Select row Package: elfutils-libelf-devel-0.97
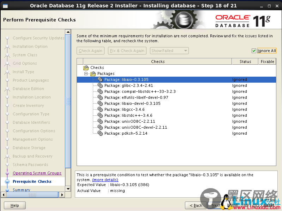Viewport: 282px width, 211px height. click(176, 97)
